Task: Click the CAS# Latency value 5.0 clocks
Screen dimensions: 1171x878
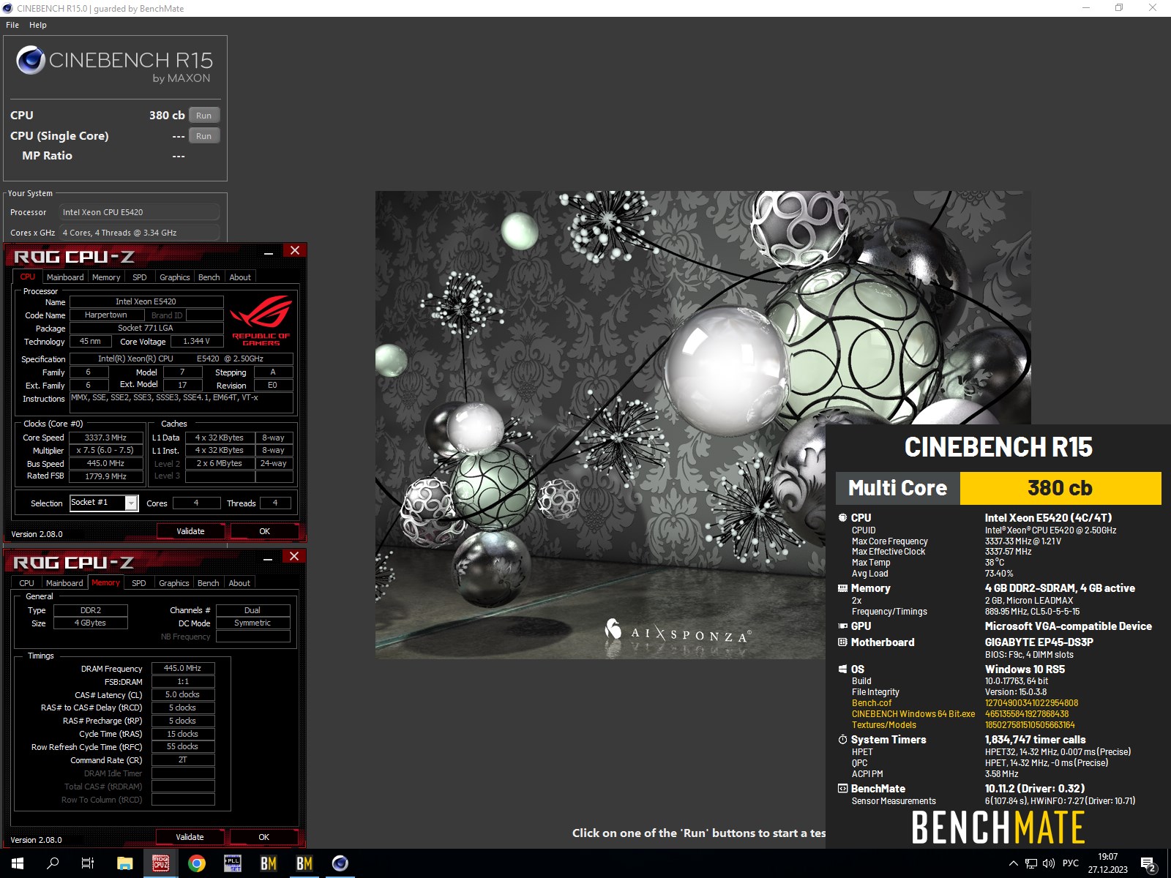Action: click(183, 694)
